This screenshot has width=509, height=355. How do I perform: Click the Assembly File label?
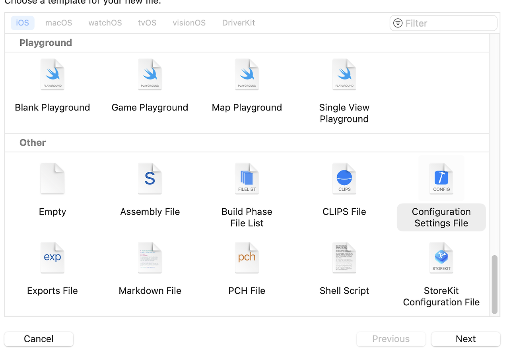[x=150, y=211]
